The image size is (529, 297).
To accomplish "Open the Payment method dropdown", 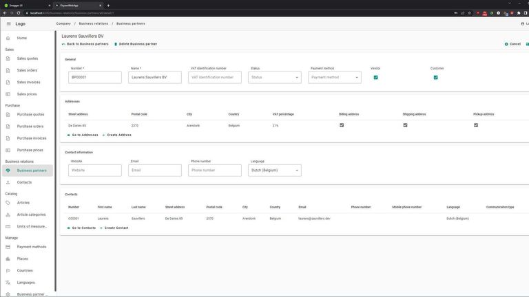I will click(335, 78).
